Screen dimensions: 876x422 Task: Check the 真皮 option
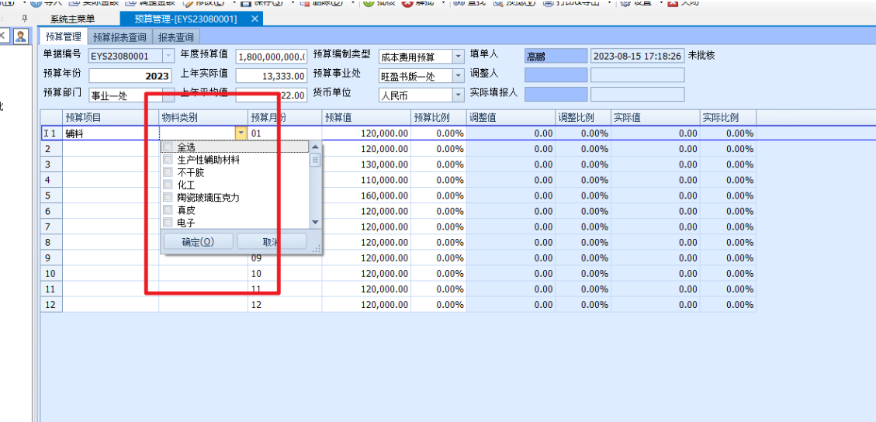click(168, 210)
